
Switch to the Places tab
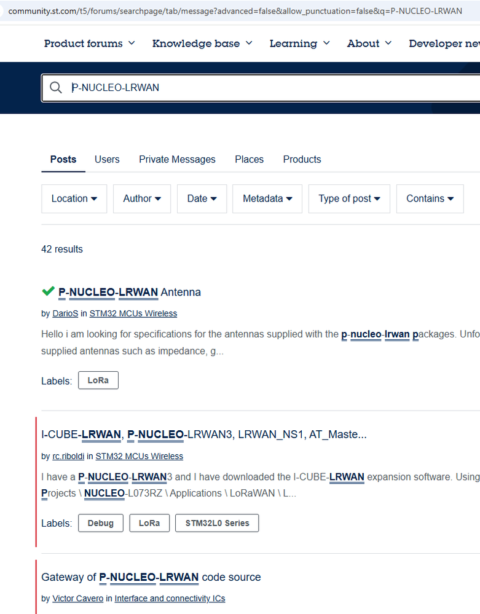249,159
